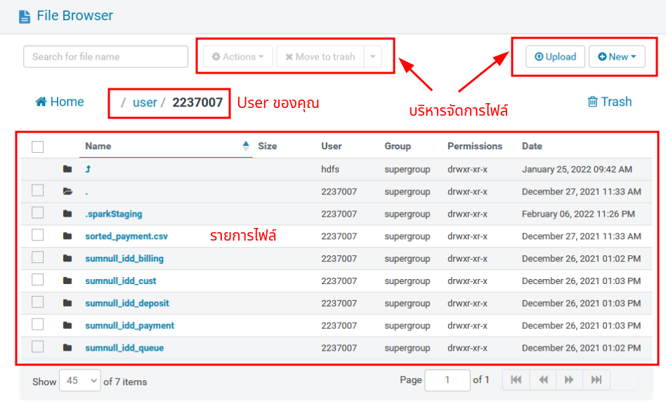
Task: Open the Show items-per-page dropdown
Action: point(80,381)
